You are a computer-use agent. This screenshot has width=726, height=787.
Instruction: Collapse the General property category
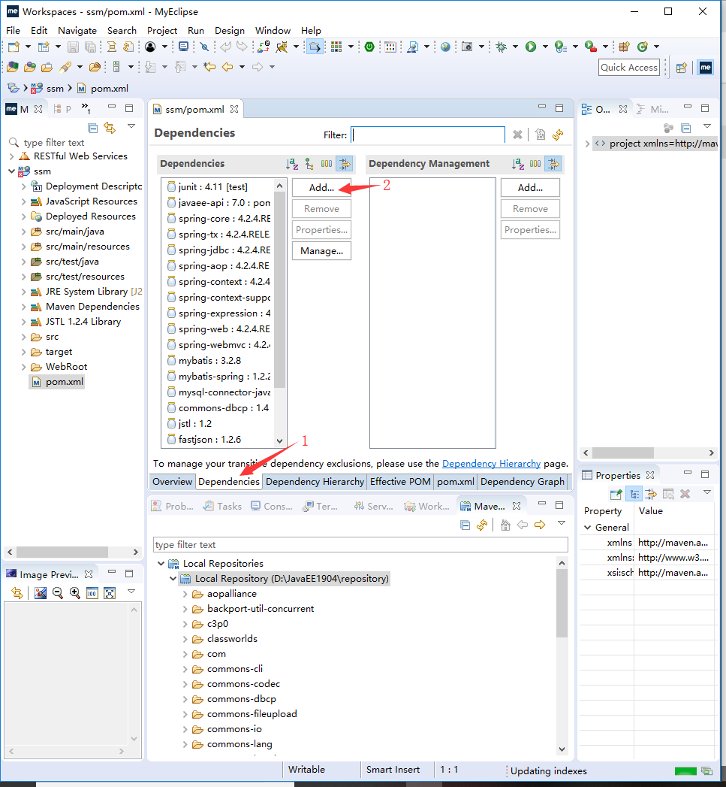pos(588,528)
